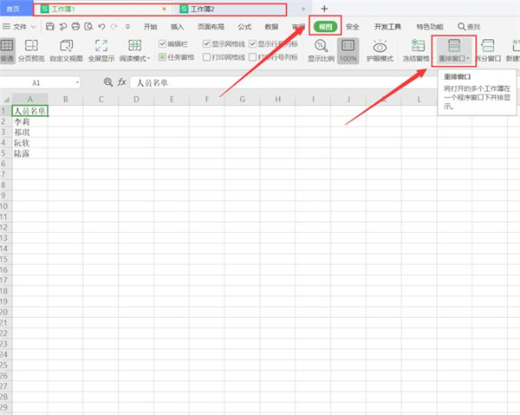Click the 分页预览 page break preview icon
The width and height of the screenshot is (520, 415).
36,46
